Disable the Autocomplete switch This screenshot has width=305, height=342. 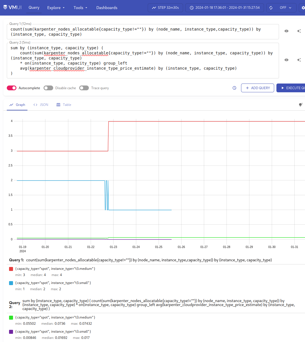coord(12,88)
